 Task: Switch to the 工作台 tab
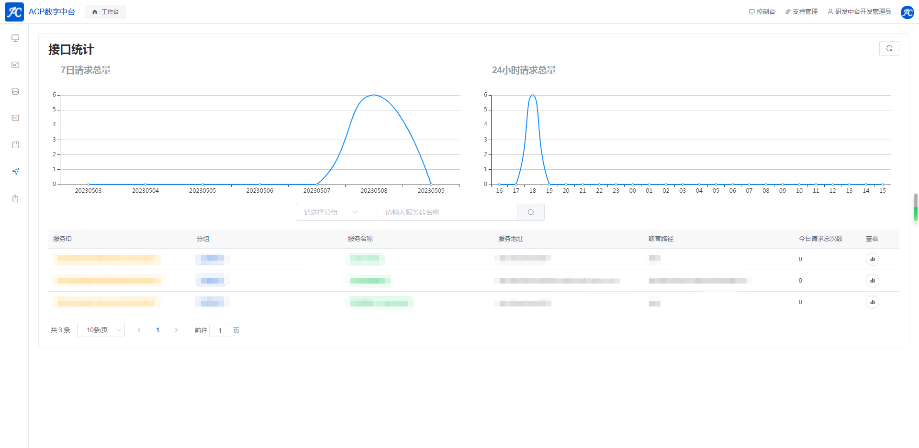(x=105, y=12)
